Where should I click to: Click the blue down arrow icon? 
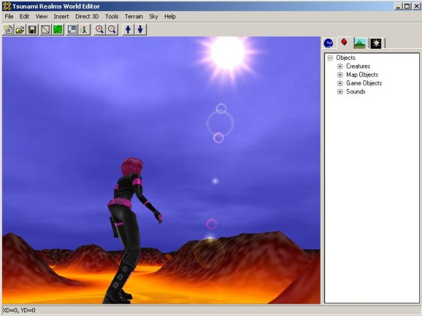pyautogui.click(x=140, y=30)
